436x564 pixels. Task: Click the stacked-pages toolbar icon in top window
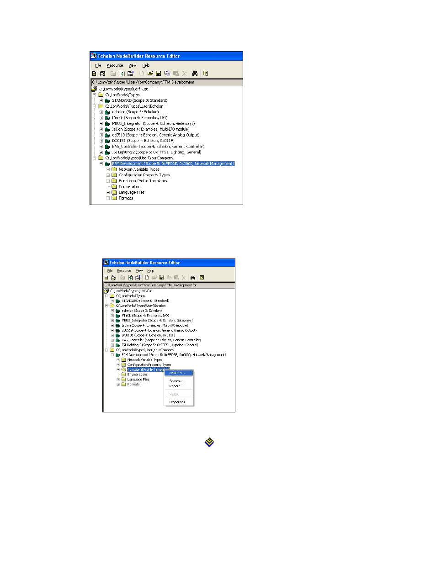click(103, 73)
